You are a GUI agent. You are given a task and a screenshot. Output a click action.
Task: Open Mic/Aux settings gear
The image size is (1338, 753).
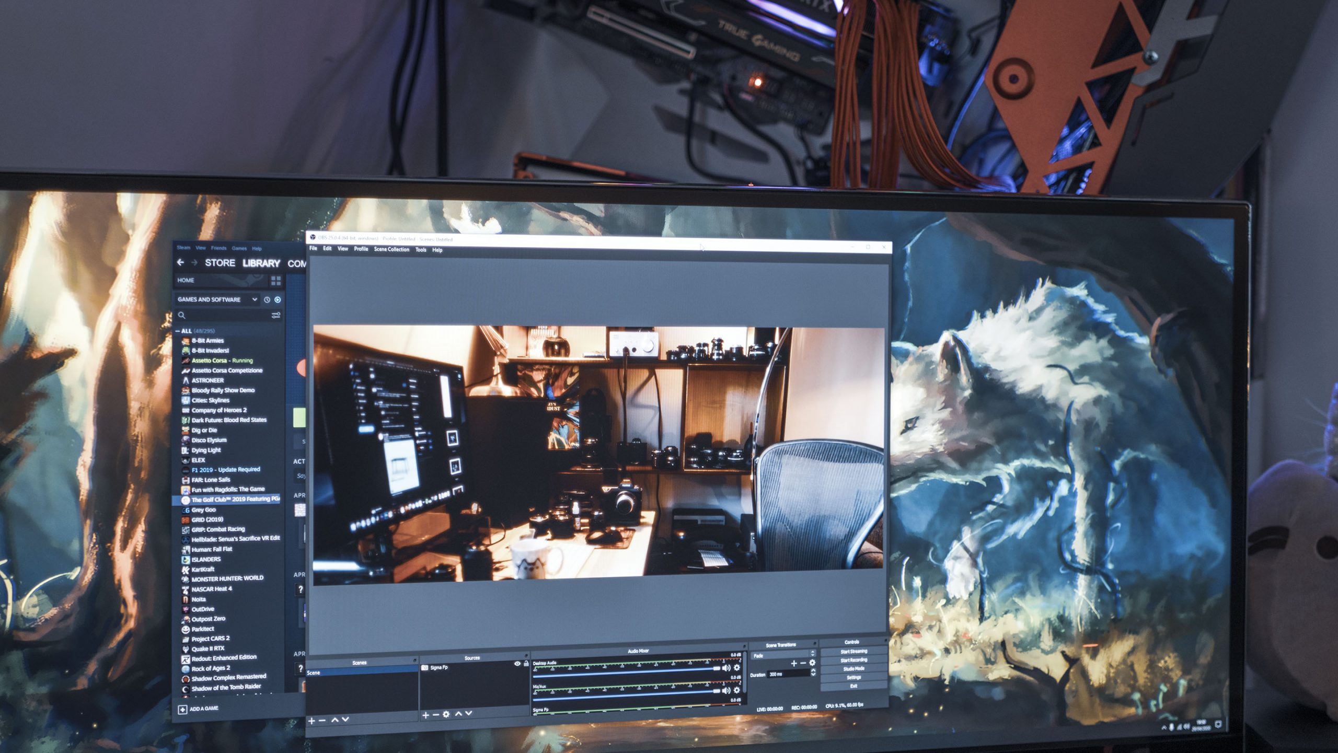point(737,691)
